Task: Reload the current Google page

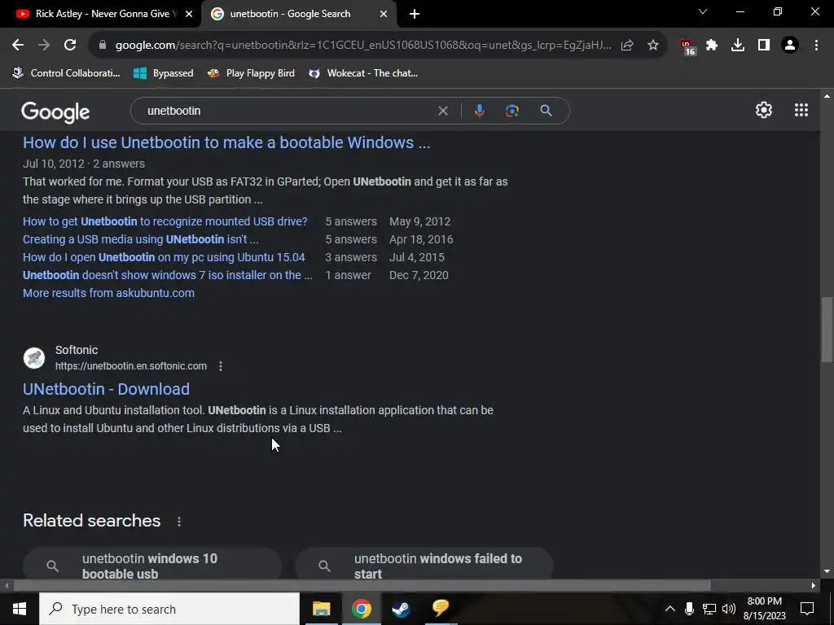Action: [70, 46]
